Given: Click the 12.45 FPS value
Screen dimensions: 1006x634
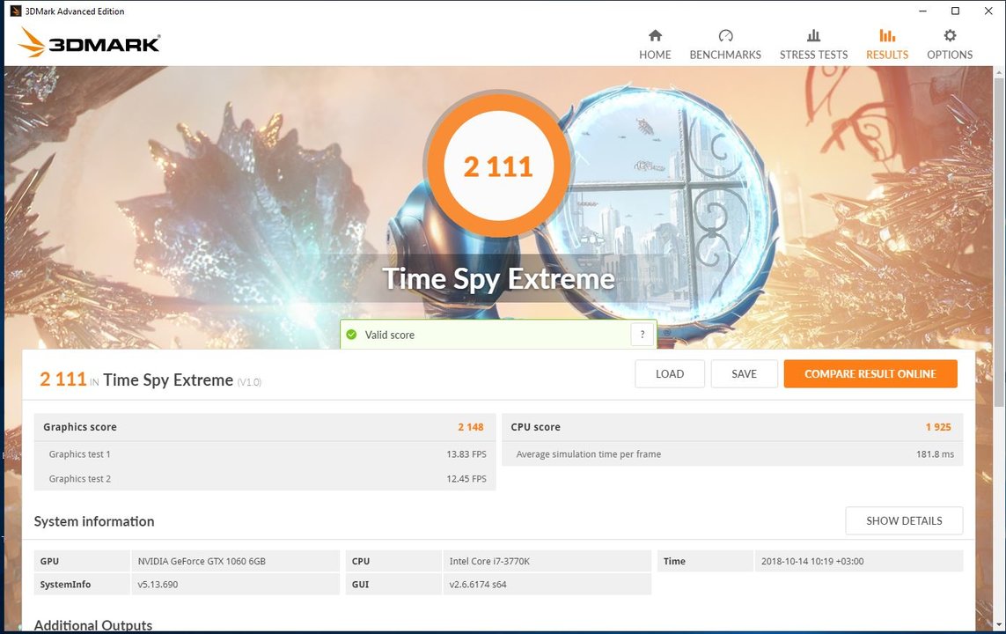Looking at the screenshot, I should [x=466, y=479].
